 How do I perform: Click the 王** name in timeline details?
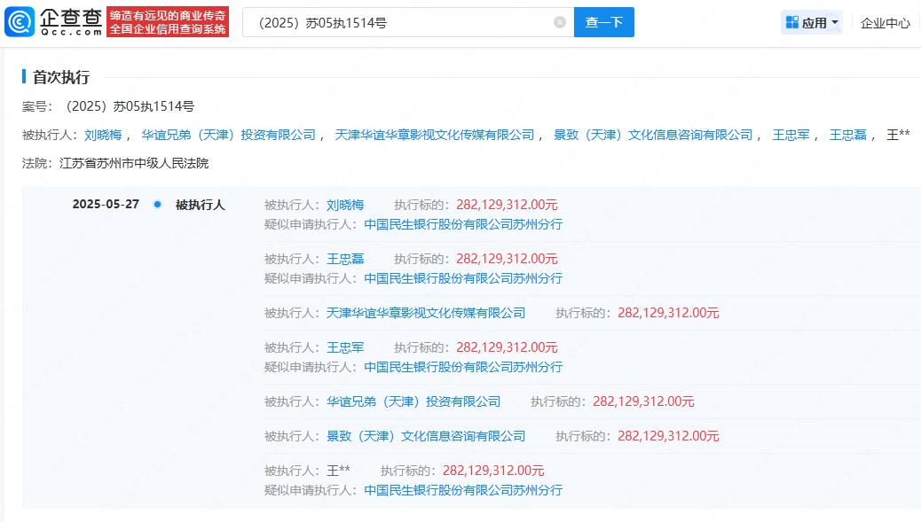(x=338, y=471)
